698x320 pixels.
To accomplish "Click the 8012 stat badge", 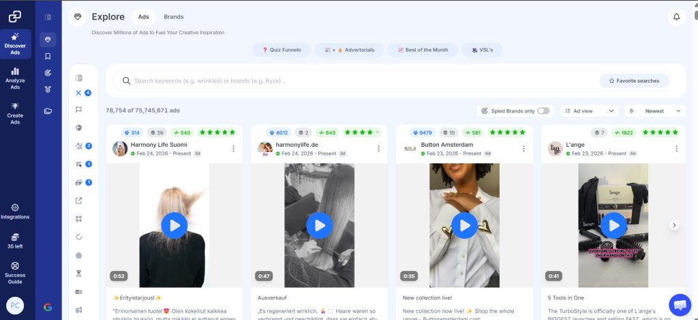I will point(278,132).
